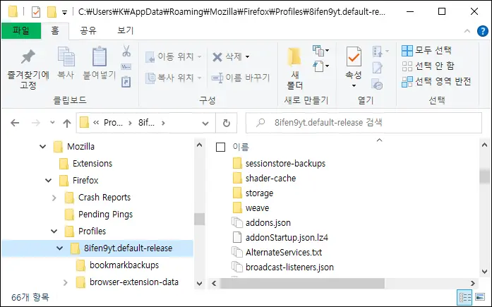
Task: Expand the Crash Reports tree node
Action: click(x=54, y=198)
